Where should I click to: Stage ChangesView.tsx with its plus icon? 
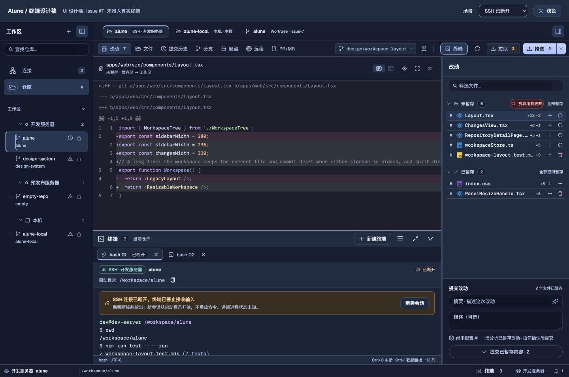(550, 125)
